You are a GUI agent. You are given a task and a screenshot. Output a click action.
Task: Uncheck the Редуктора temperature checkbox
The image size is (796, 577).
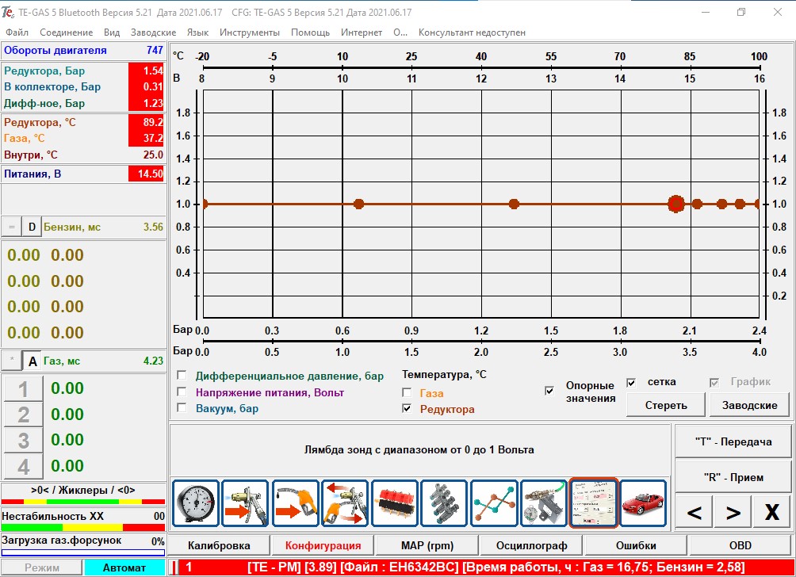click(407, 408)
